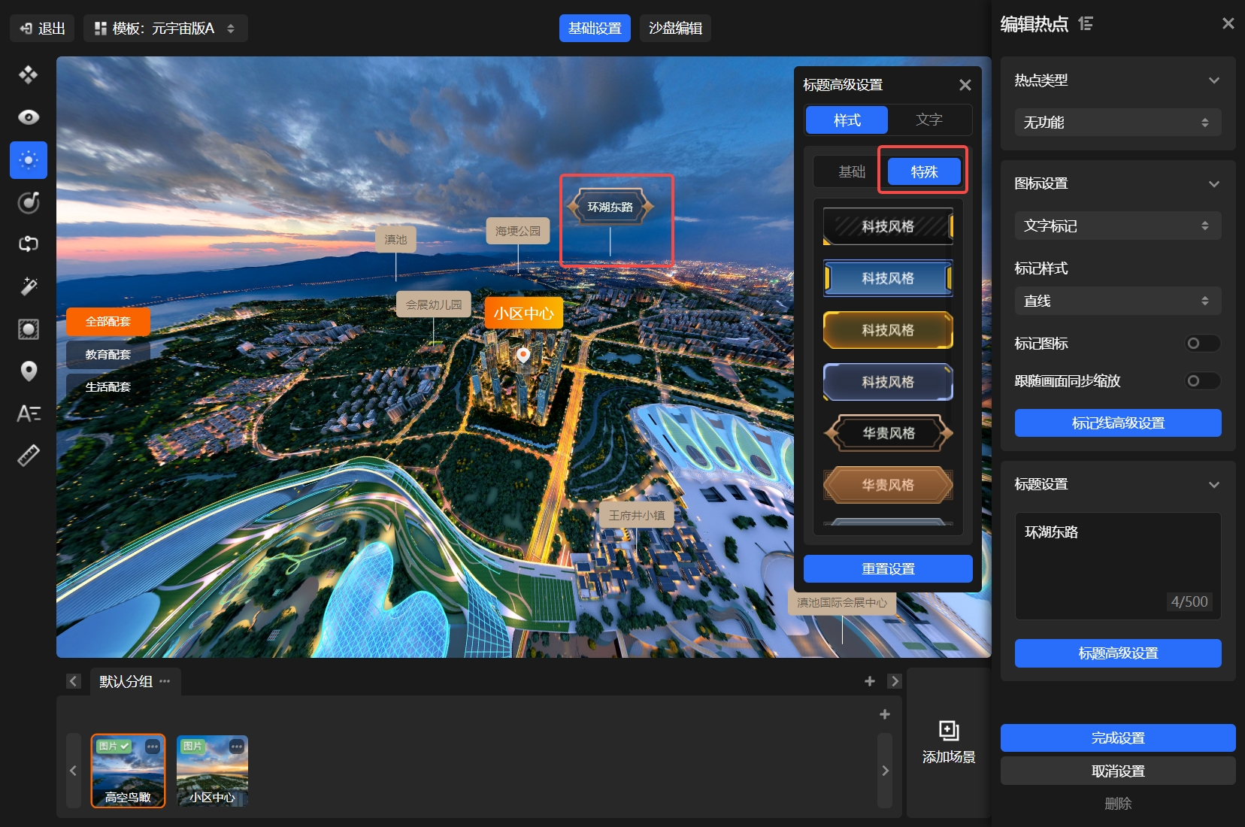The width and height of the screenshot is (1245, 827).
Task: Click the eye view icon in sidebar
Action: point(29,117)
